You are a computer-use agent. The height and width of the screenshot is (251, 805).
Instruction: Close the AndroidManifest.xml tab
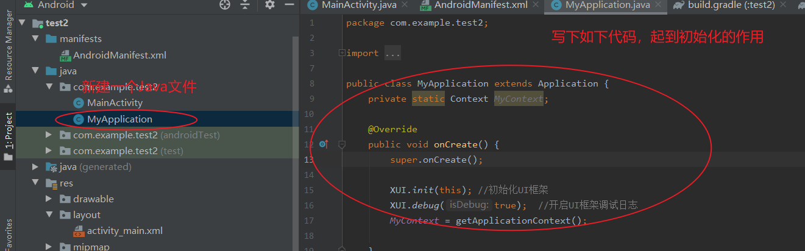click(x=536, y=5)
